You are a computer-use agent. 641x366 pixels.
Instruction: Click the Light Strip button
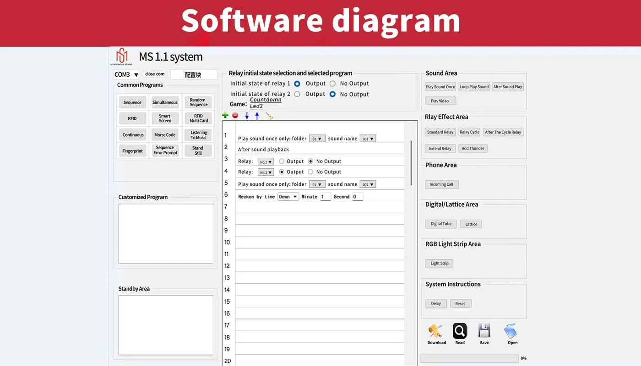pos(440,264)
